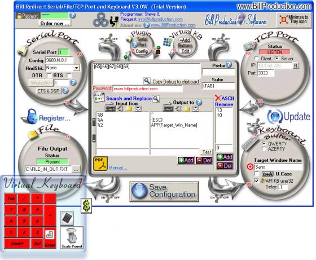This screenshot has width=316, height=260.
Task: Click the Target Window Name field
Action: [x=278, y=167]
